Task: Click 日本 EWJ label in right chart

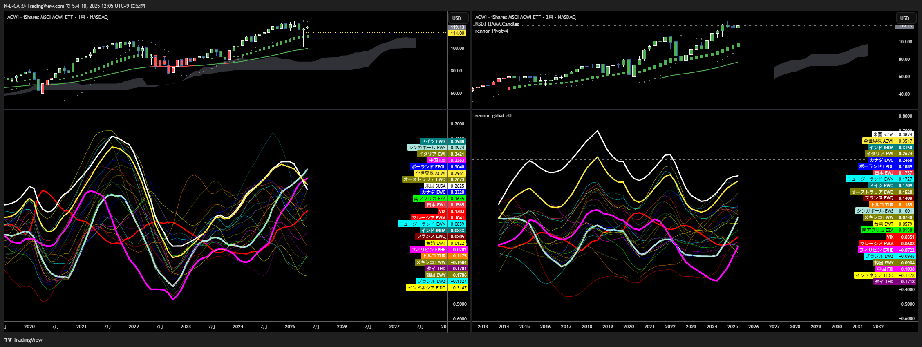Action: (x=884, y=173)
